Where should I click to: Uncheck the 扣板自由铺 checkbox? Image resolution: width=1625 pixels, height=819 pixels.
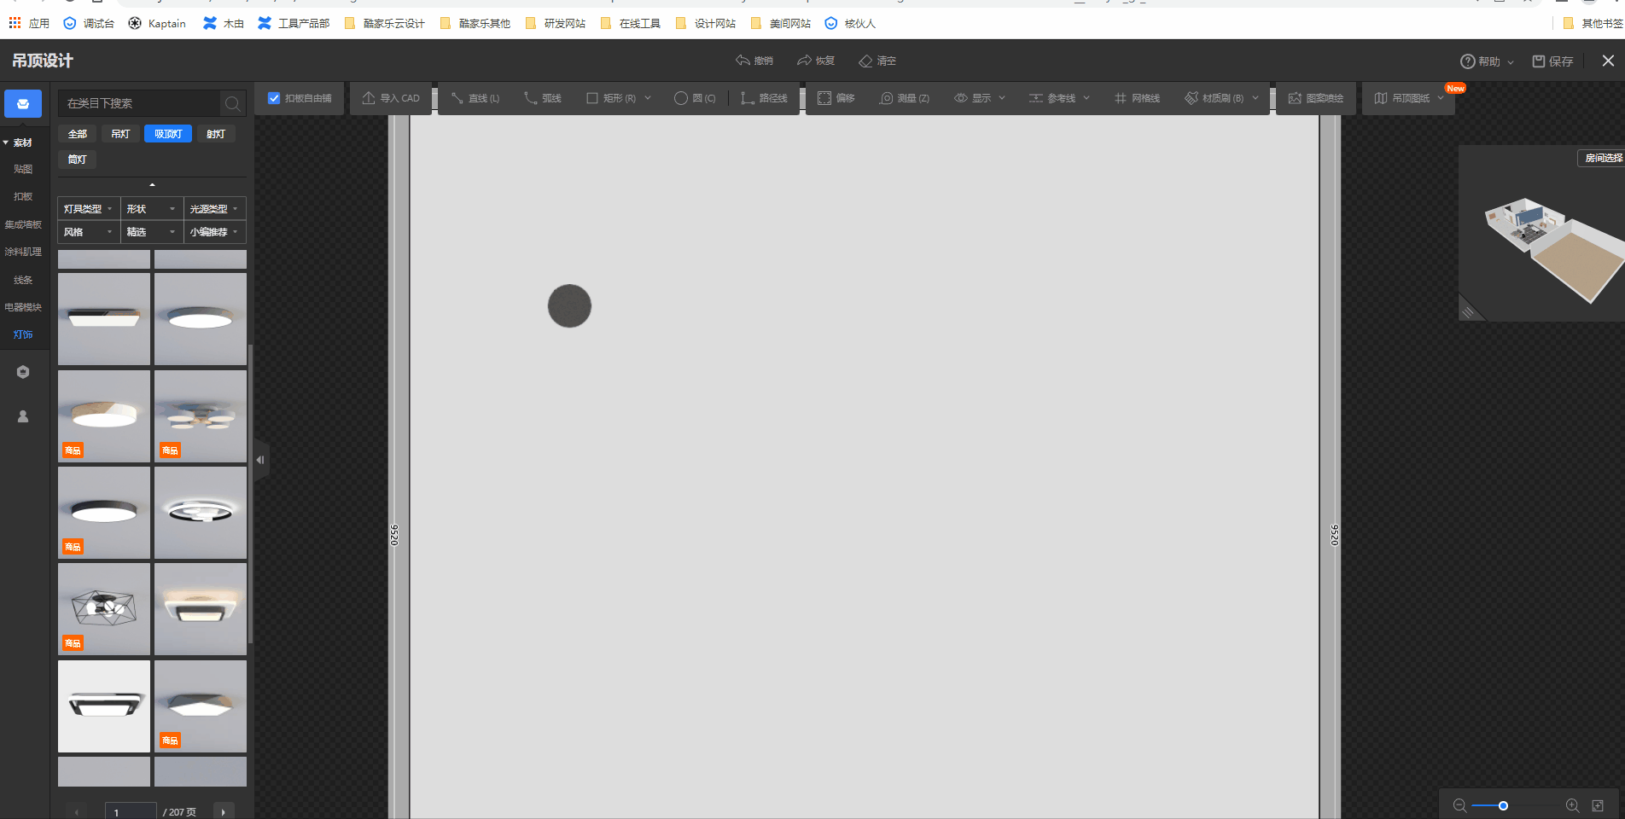tap(274, 98)
